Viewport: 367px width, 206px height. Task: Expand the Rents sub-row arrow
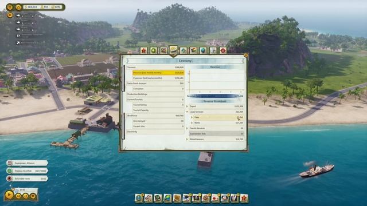(x=192, y=122)
